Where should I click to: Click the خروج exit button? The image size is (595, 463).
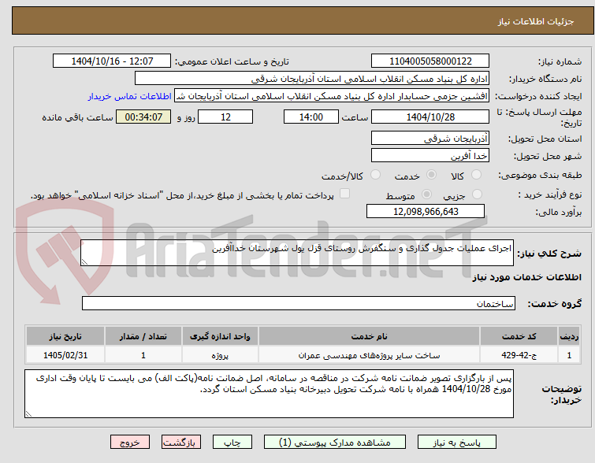tap(130, 443)
